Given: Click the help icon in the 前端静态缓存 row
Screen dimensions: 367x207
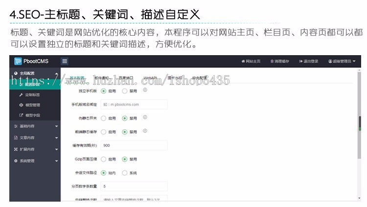Looking at the screenshot, I should (145, 131).
